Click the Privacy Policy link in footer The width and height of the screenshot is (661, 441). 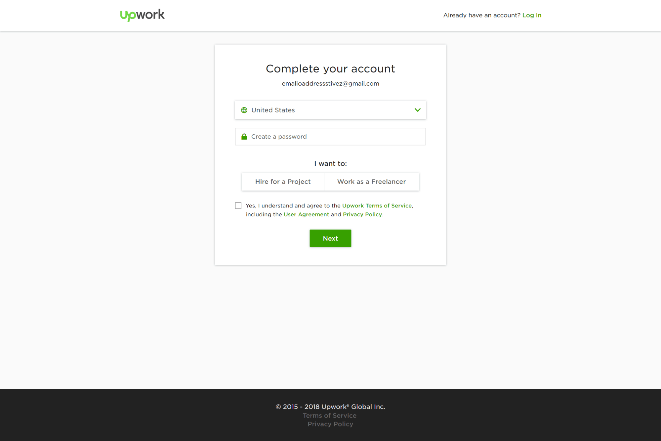point(330,424)
